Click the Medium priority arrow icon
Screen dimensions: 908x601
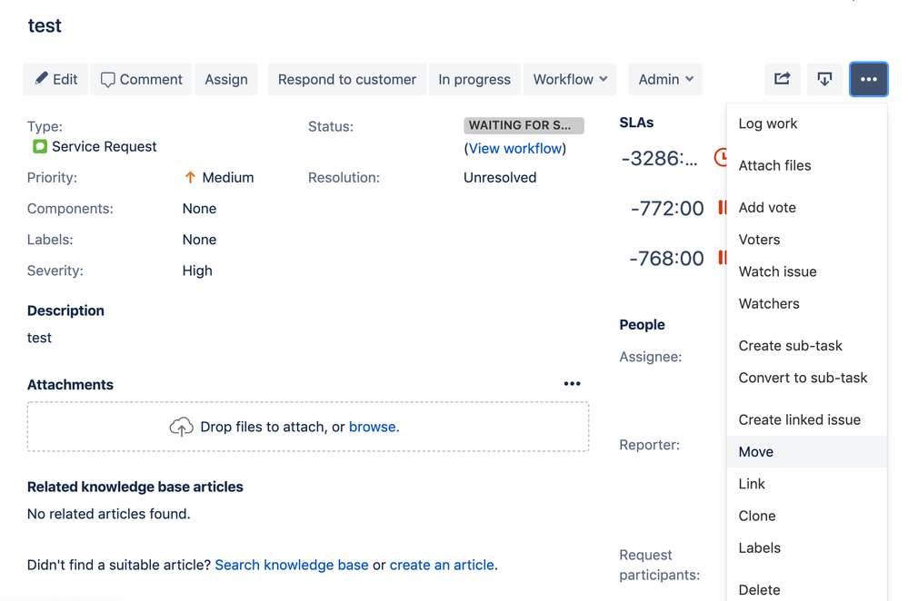[x=191, y=177]
